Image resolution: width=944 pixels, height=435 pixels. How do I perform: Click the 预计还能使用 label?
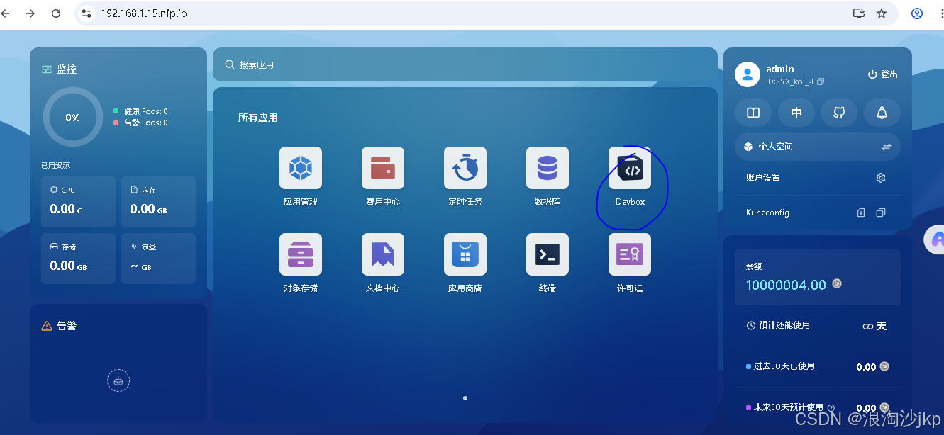[x=784, y=325]
